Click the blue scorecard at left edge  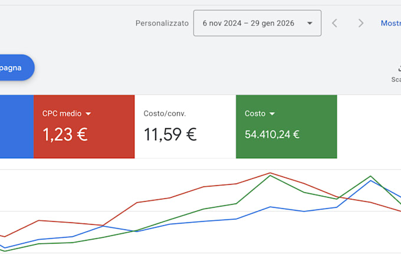coord(17,126)
